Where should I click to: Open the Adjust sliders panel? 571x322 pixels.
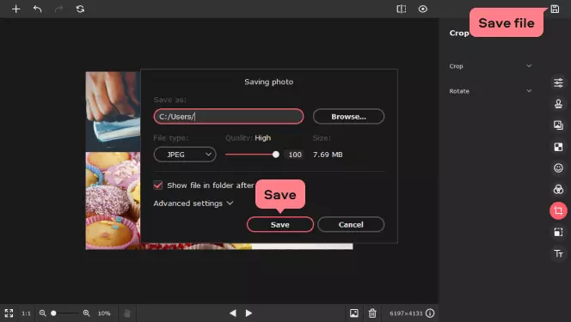(x=558, y=83)
